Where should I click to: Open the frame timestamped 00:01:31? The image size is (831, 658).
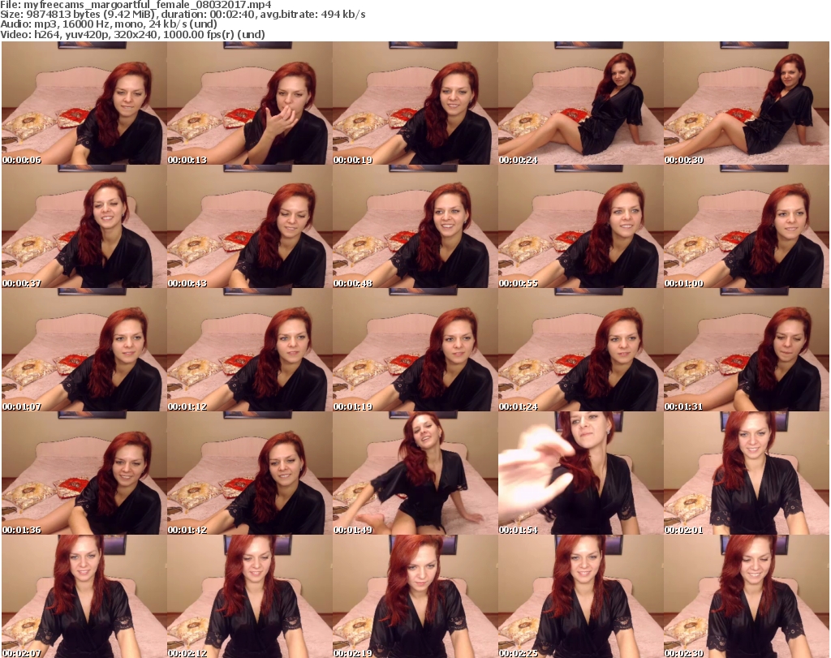click(x=746, y=351)
